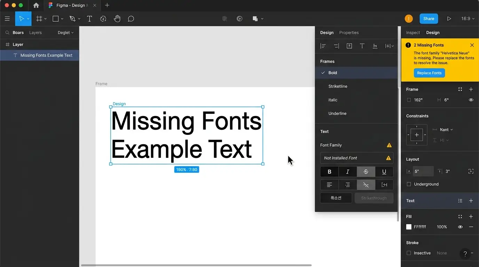Click the orange user avatar

coord(409,19)
